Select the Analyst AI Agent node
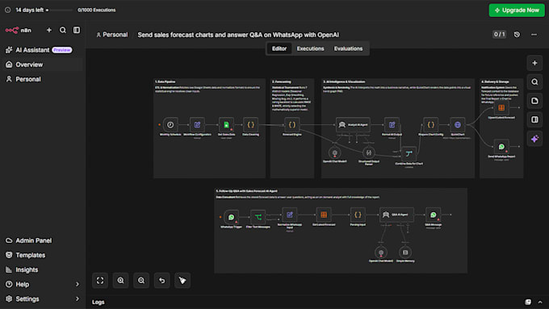The width and height of the screenshot is (549, 309). (353, 124)
